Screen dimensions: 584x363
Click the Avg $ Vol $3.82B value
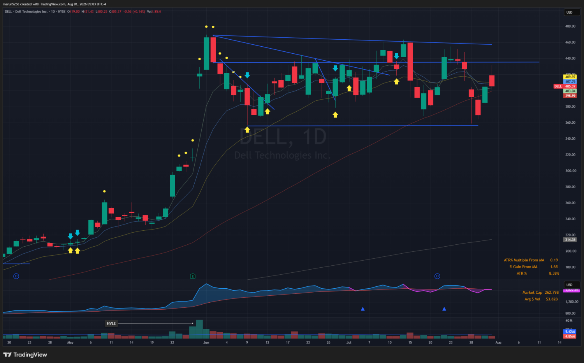click(x=552, y=299)
